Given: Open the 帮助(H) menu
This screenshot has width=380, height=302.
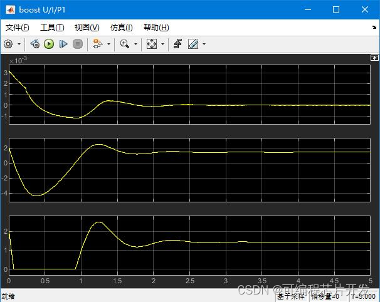Looking at the screenshot, I should click(x=156, y=28).
